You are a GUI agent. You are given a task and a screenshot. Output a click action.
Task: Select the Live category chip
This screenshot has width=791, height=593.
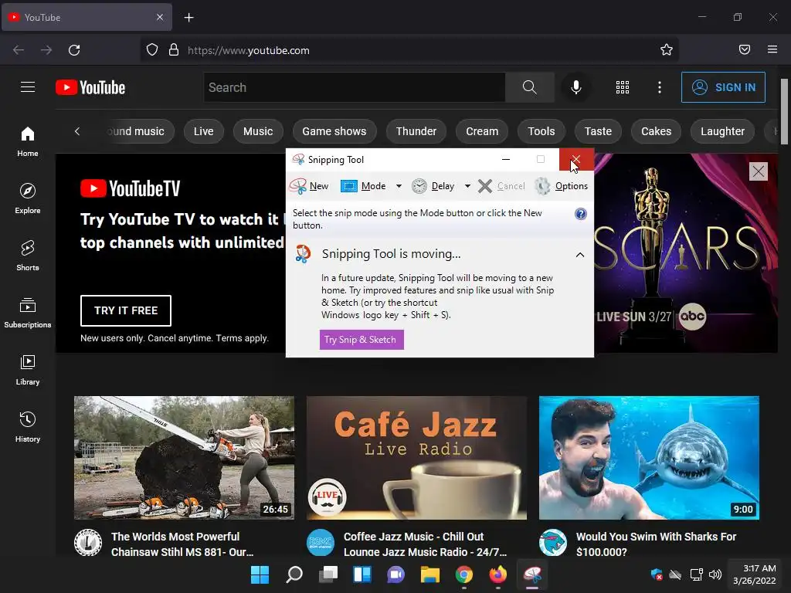(204, 131)
